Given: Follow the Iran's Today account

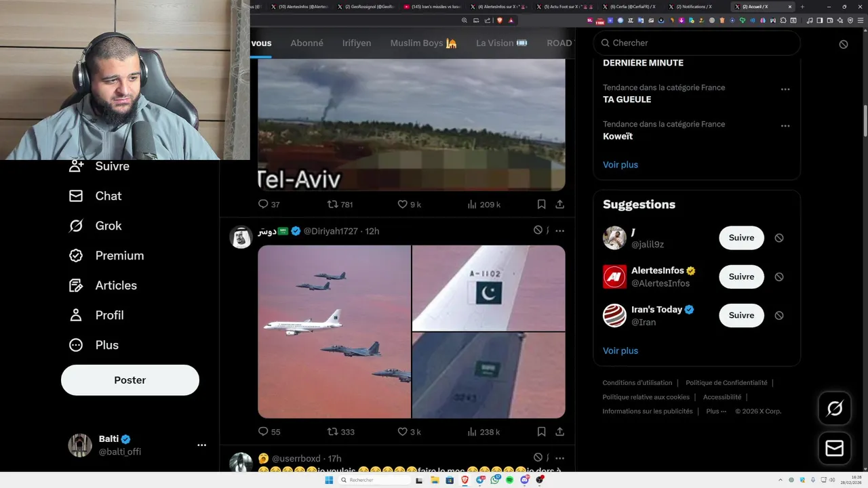Looking at the screenshot, I should [741, 315].
